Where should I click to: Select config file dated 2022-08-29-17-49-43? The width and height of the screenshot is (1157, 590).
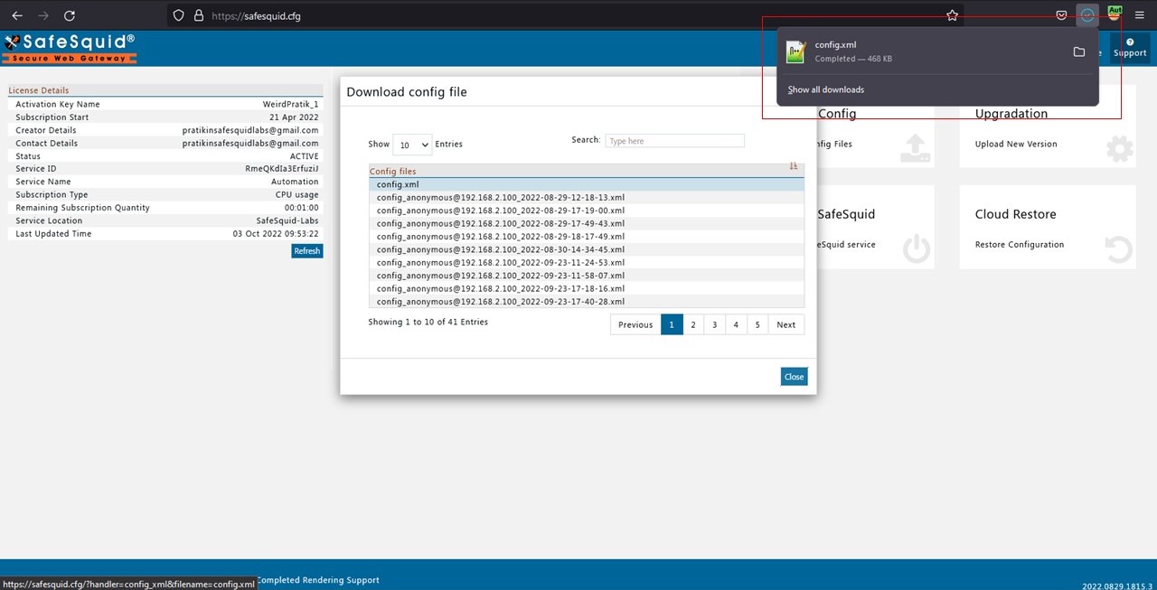[586, 223]
